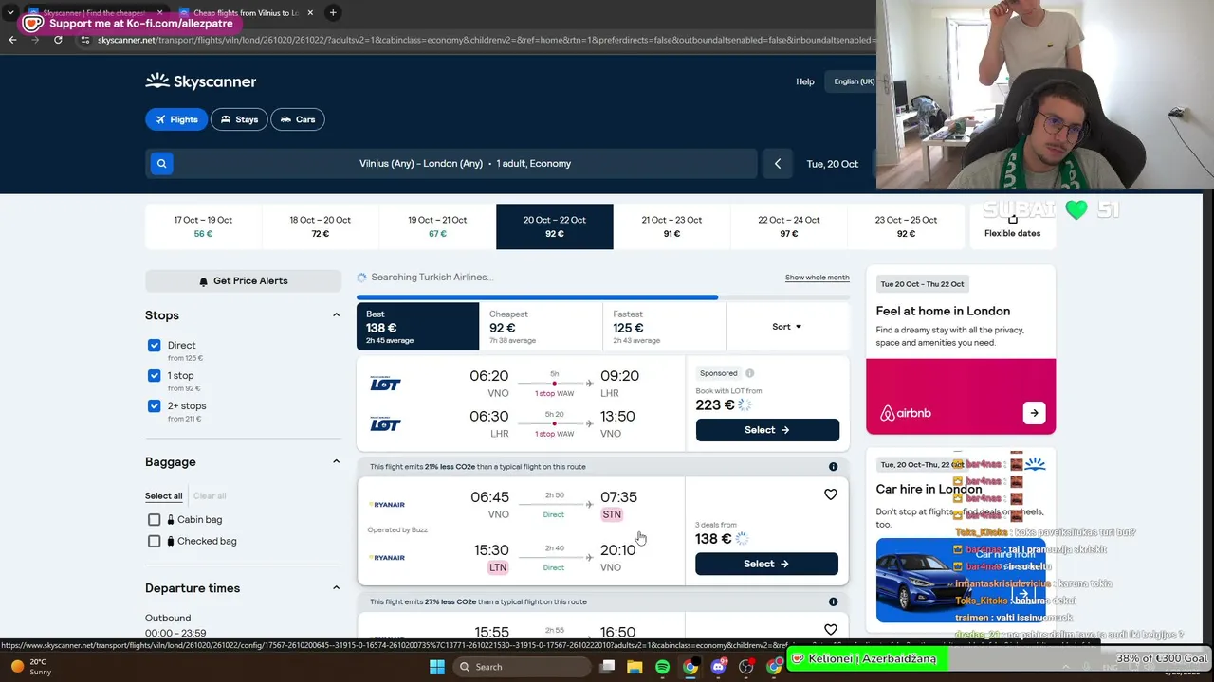This screenshot has width=1214, height=682.
Task: Click the site information icon in address bar
Action: pyautogui.click(x=85, y=40)
